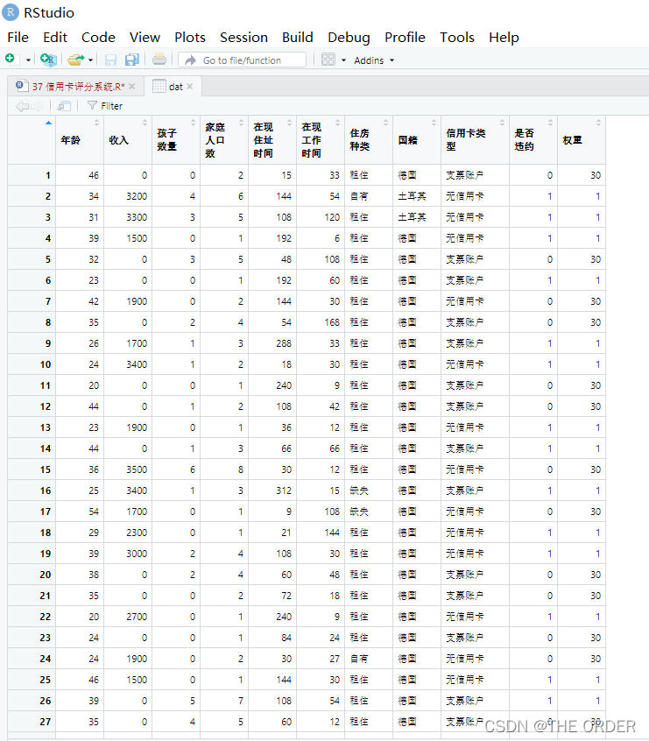Click the New File plus icon

click(10, 59)
